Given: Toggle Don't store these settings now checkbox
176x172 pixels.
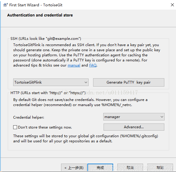Looking at the screenshot, I should pyautogui.click(x=15, y=127).
